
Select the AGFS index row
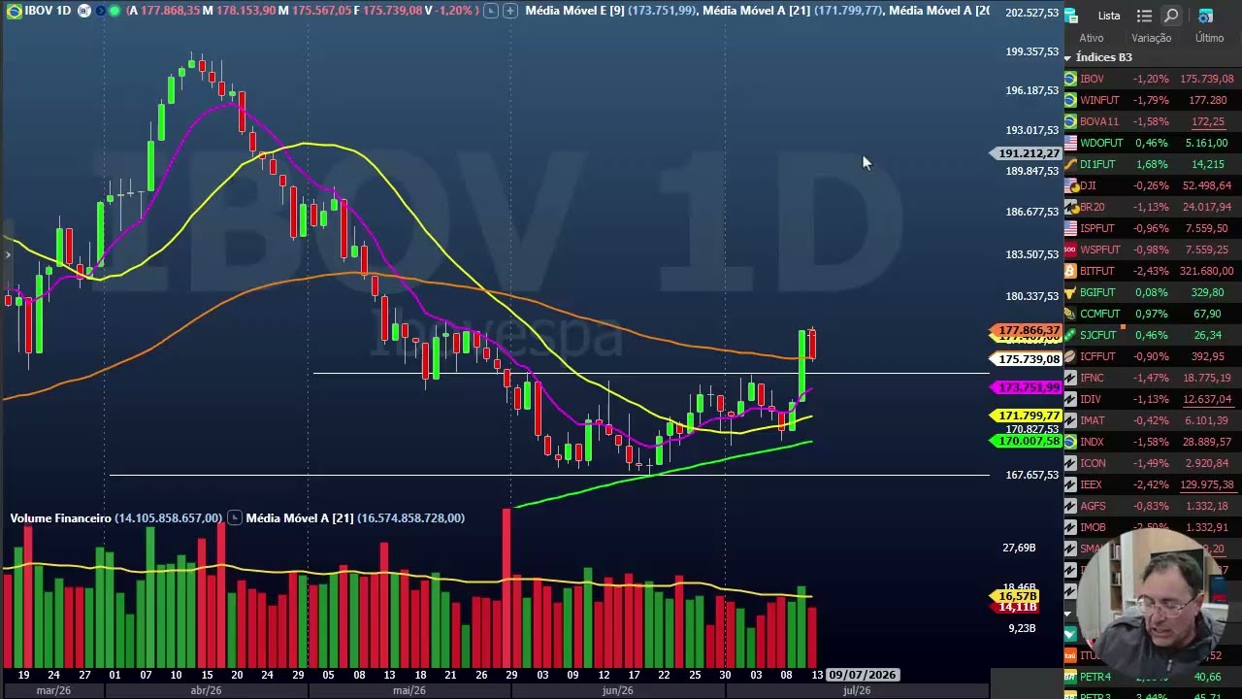tap(1152, 506)
